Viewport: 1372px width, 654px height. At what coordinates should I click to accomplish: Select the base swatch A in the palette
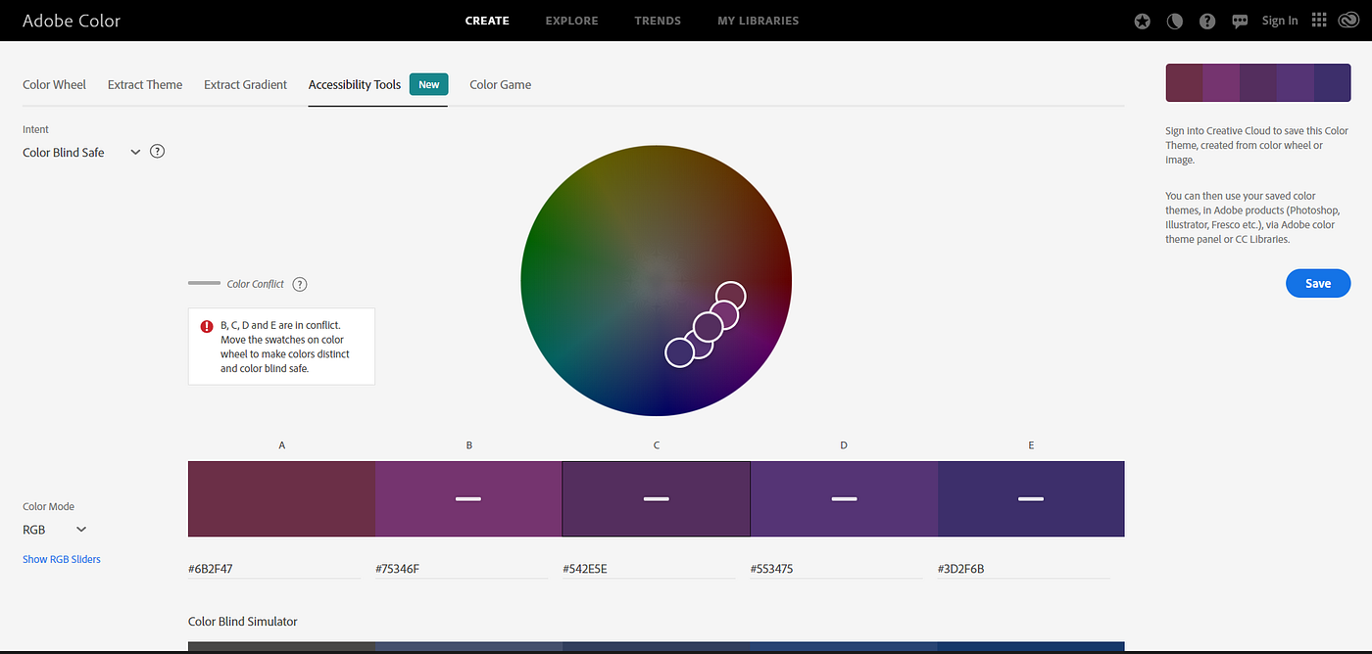tap(281, 498)
